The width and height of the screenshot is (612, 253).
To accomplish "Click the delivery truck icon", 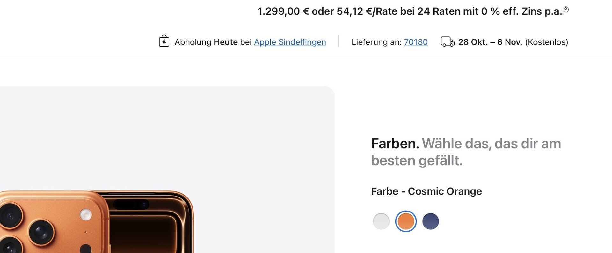I will [x=448, y=42].
